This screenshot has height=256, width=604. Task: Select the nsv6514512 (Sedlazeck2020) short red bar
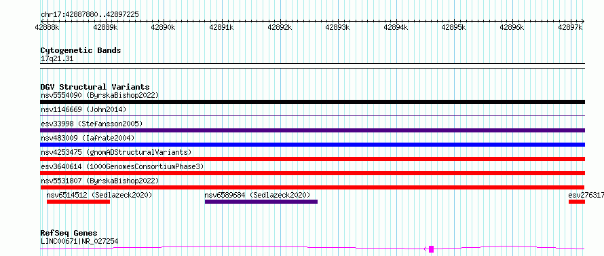pos(78,202)
